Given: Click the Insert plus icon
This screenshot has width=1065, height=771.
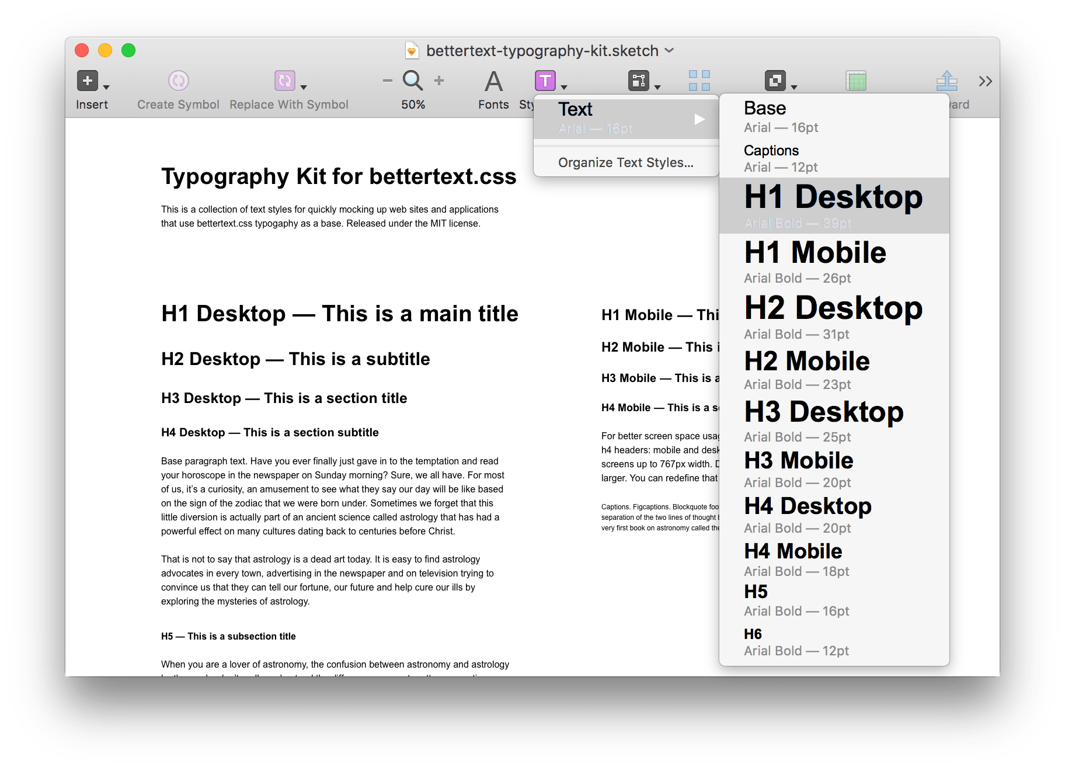Looking at the screenshot, I should click(x=88, y=81).
